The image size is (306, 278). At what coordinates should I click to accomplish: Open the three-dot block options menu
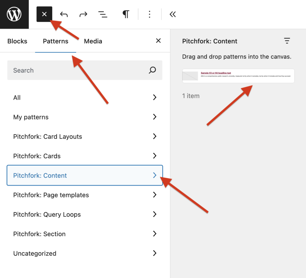tap(149, 14)
